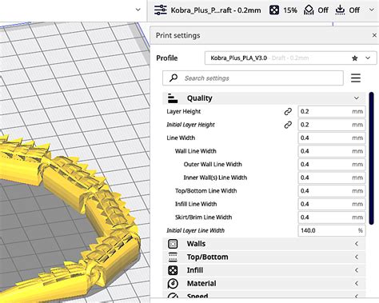Expand the Infill settings category
The height and width of the screenshot is (303, 379).
point(264,270)
